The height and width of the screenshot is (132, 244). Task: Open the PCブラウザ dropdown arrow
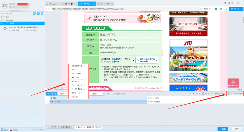242,9
